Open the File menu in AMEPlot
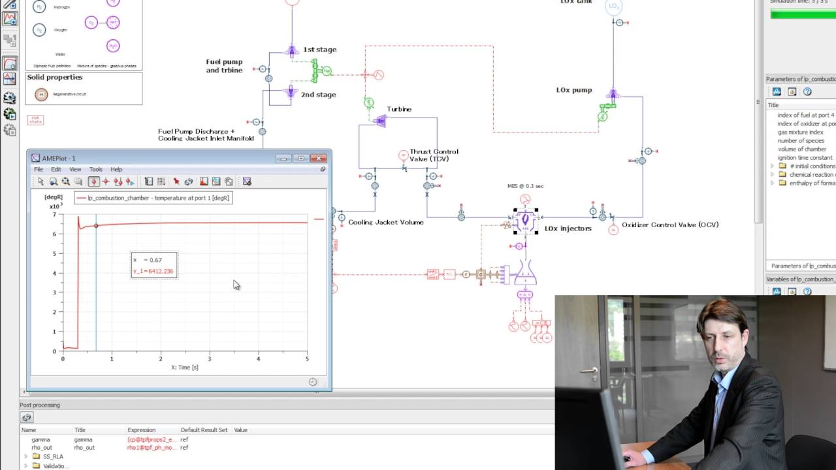The height and width of the screenshot is (470, 836). [39, 169]
